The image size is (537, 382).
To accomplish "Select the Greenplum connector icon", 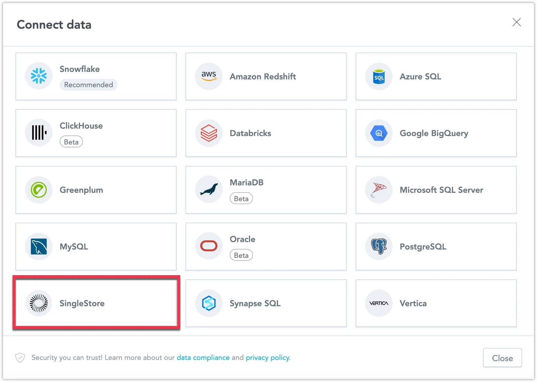I will [39, 190].
